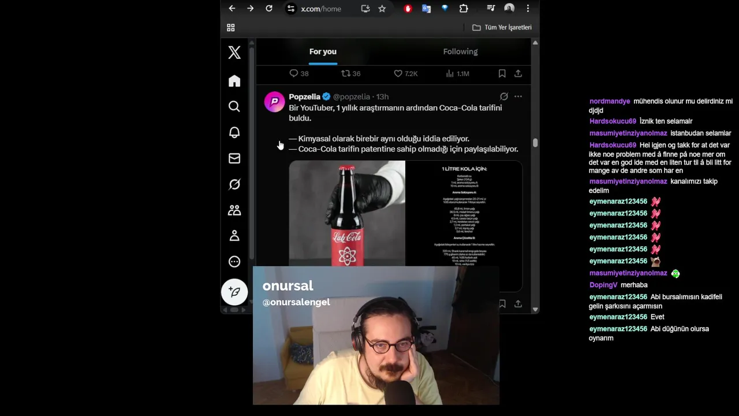
Task: Click the Grok explain icon on Popzelia post
Action: 504,96
